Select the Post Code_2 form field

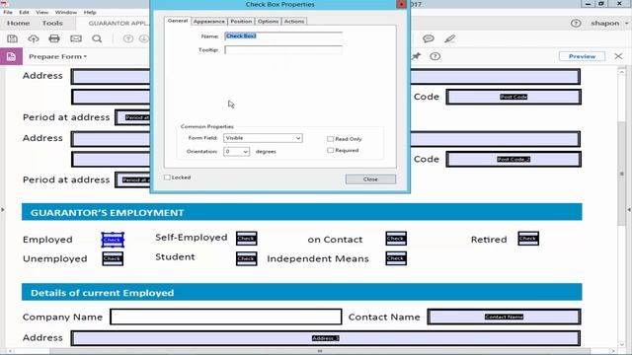tap(513, 160)
